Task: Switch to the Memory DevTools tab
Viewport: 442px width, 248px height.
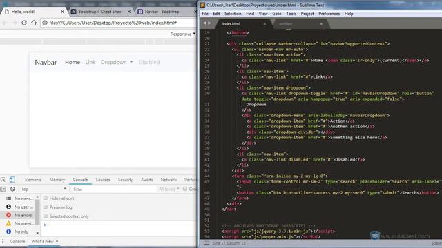Action: click(x=57, y=180)
